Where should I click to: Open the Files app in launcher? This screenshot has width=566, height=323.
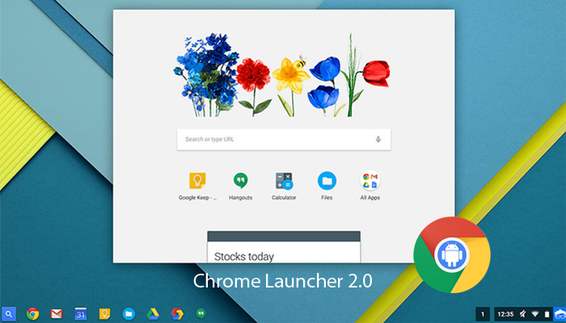coord(327,181)
